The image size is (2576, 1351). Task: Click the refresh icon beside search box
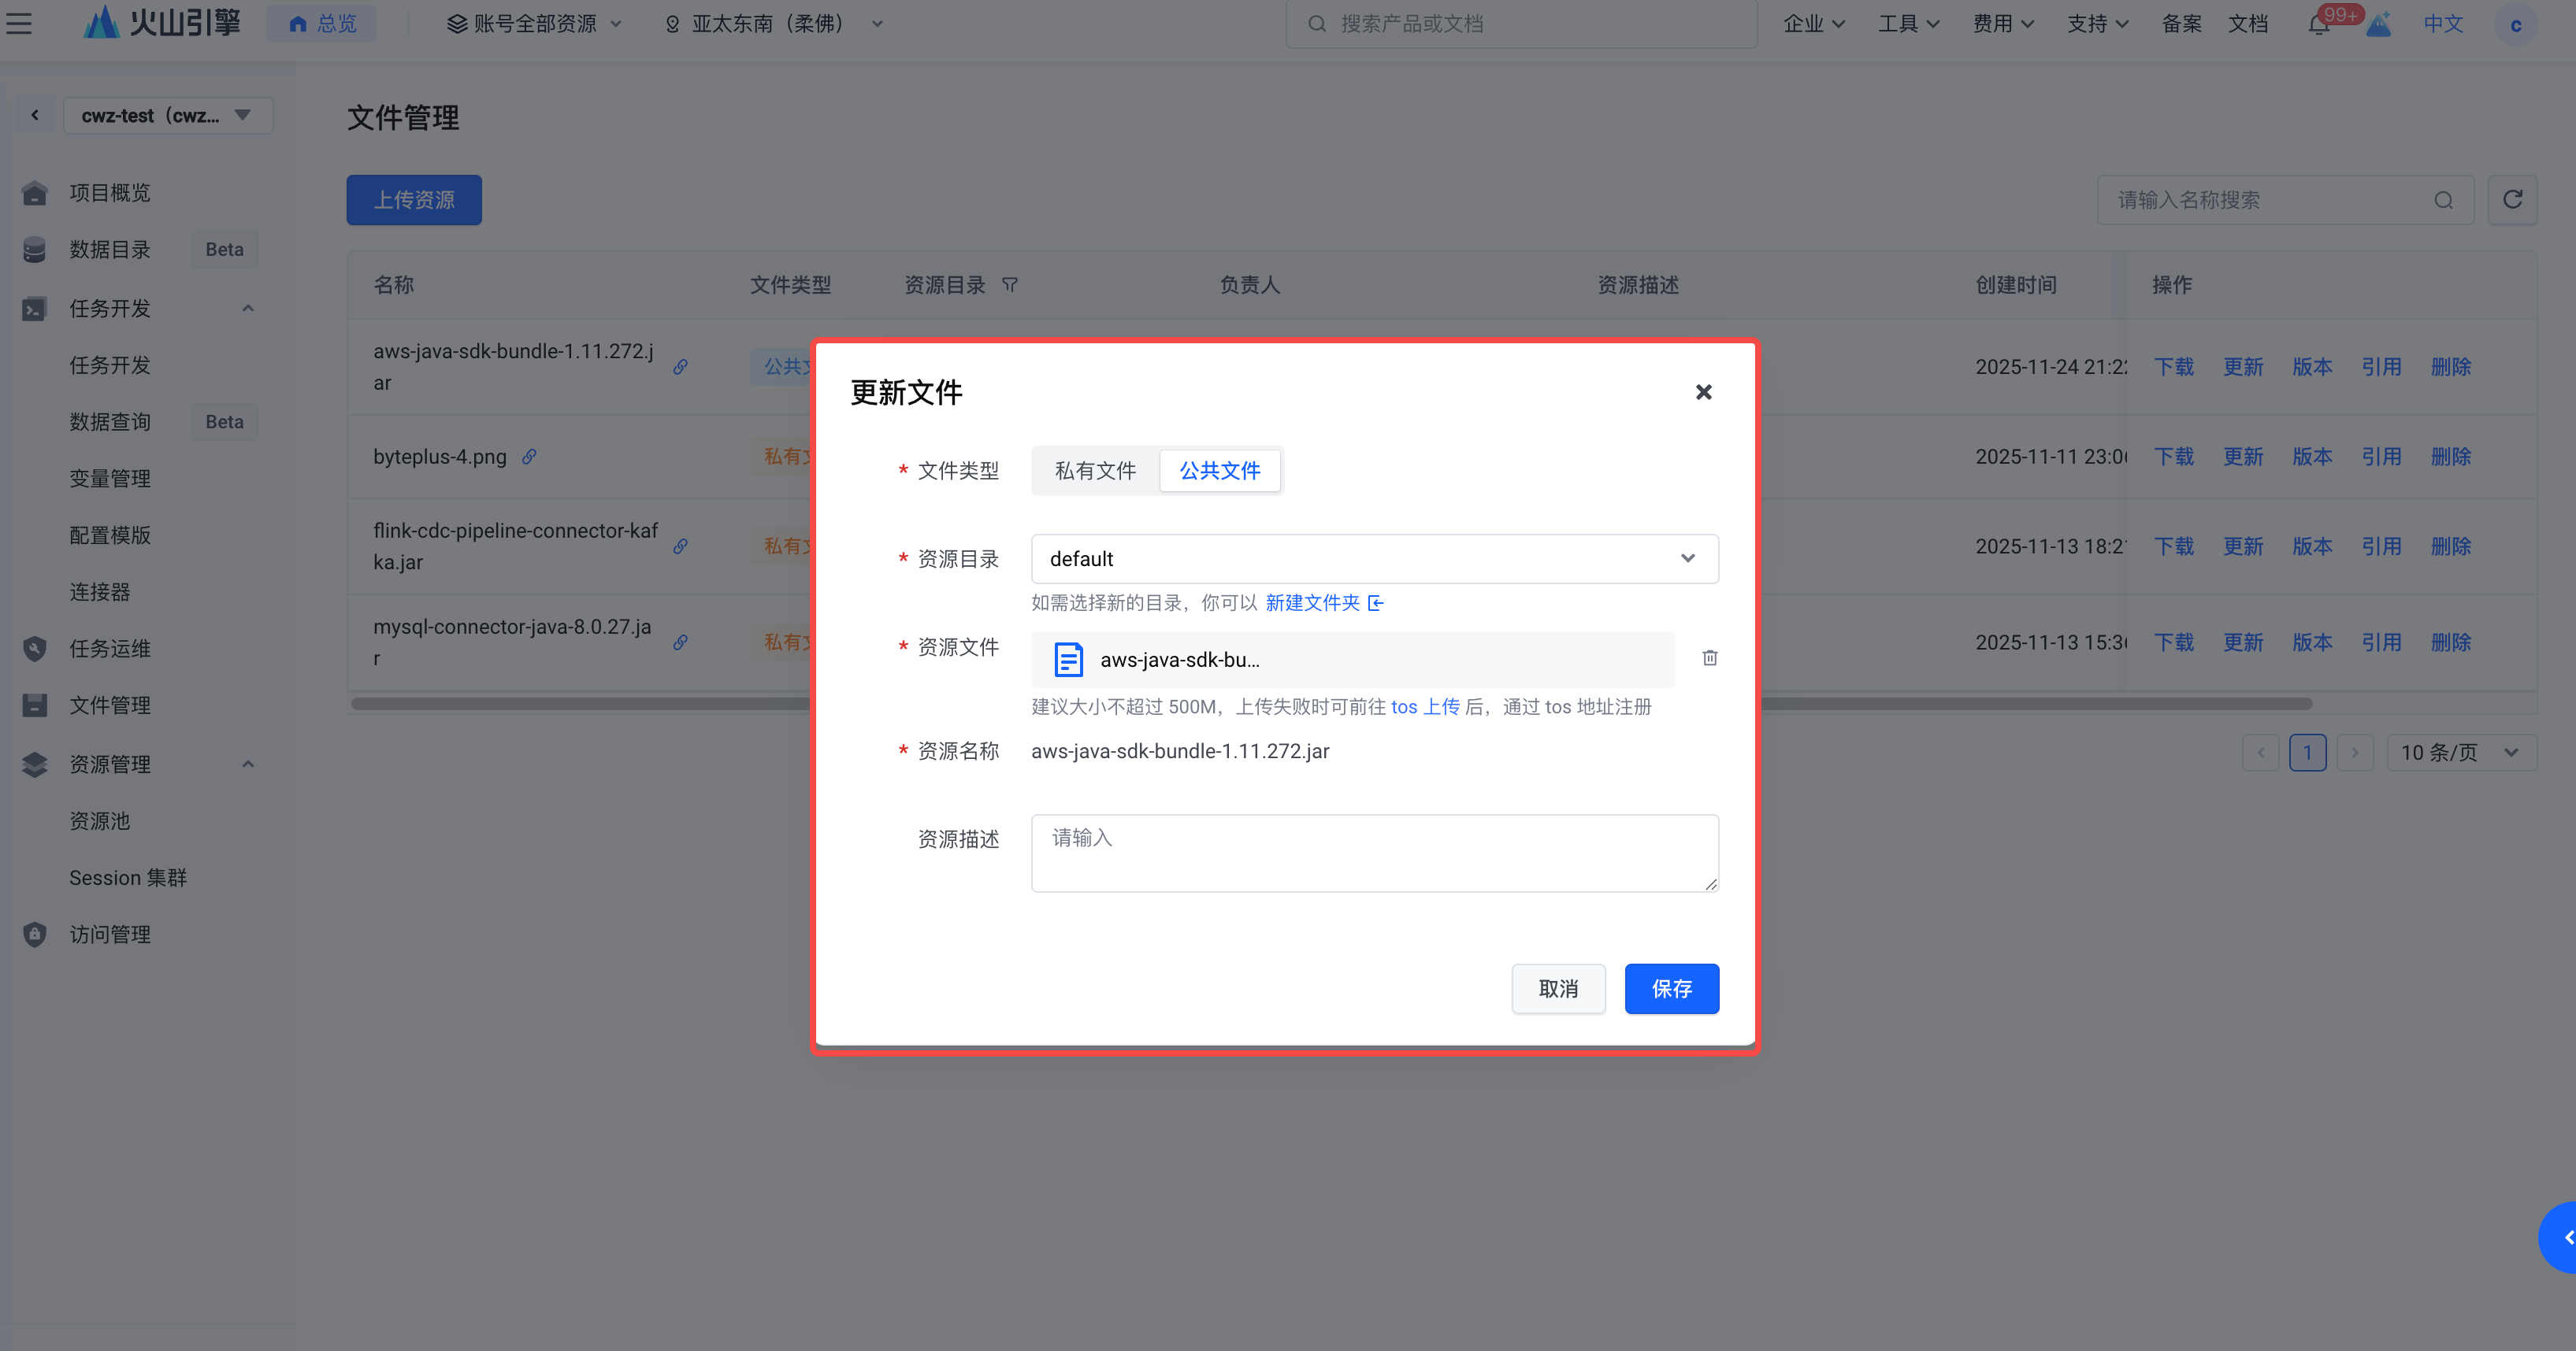[2511, 200]
